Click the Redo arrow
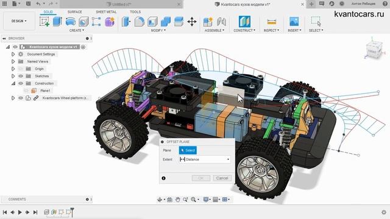The height and width of the screenshot is (219, 390). (x=51, y=4)
